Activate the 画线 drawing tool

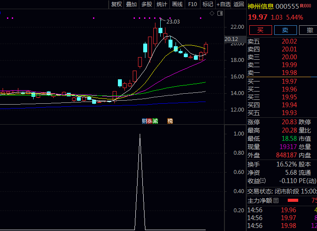(177, 4)
